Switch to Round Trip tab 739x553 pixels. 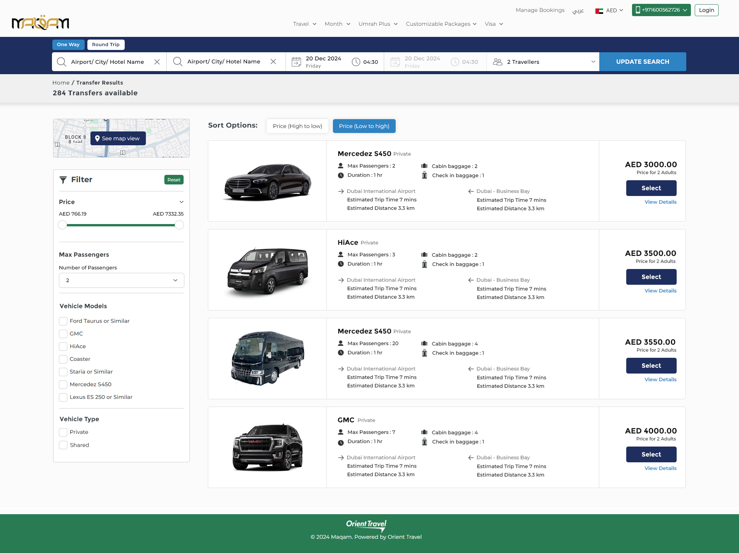point(106,45)
